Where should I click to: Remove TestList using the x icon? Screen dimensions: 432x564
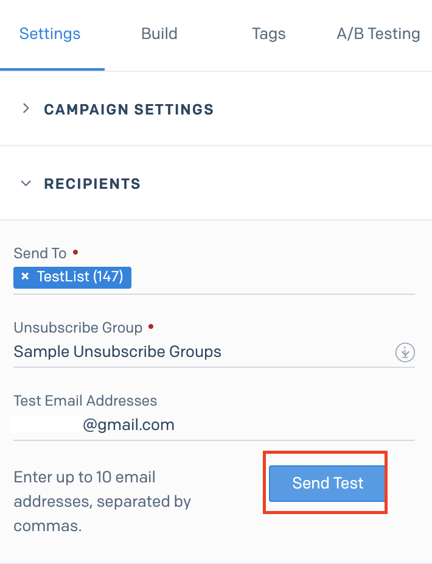tap(25, 277)
